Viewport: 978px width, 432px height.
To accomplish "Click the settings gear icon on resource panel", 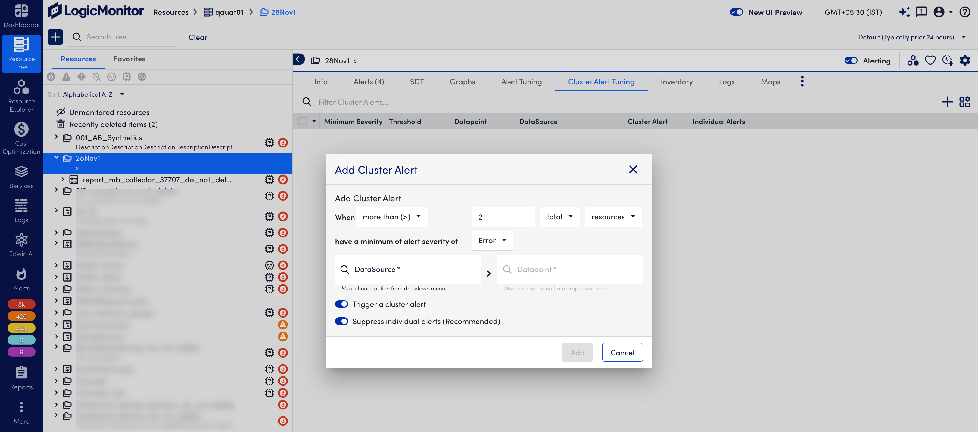I will [x=966, y=60].
